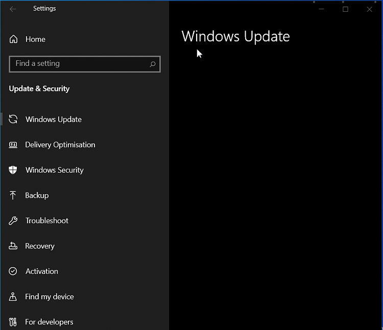Screen dimensions: 383x330
Task: Click the Backup upward arrow icon
Action: click(x=13, y=195)
